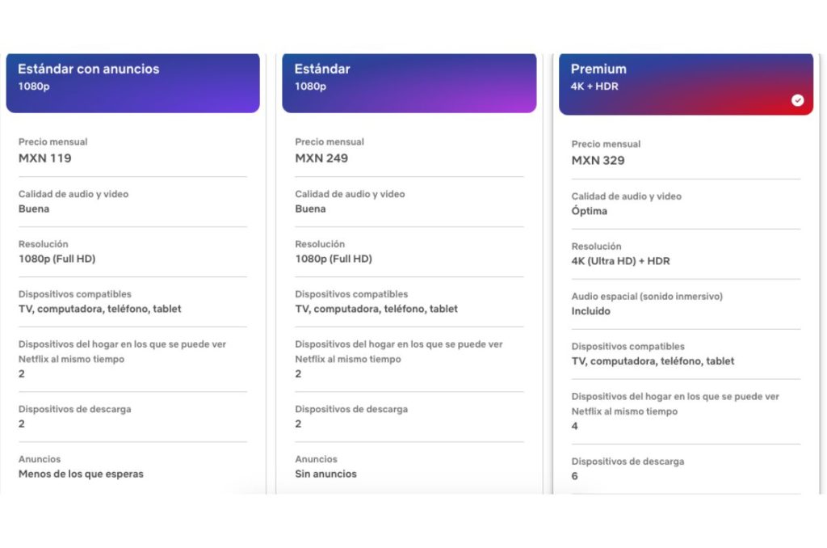Click the MXN 119 monthly price

[x=45, y=158]
